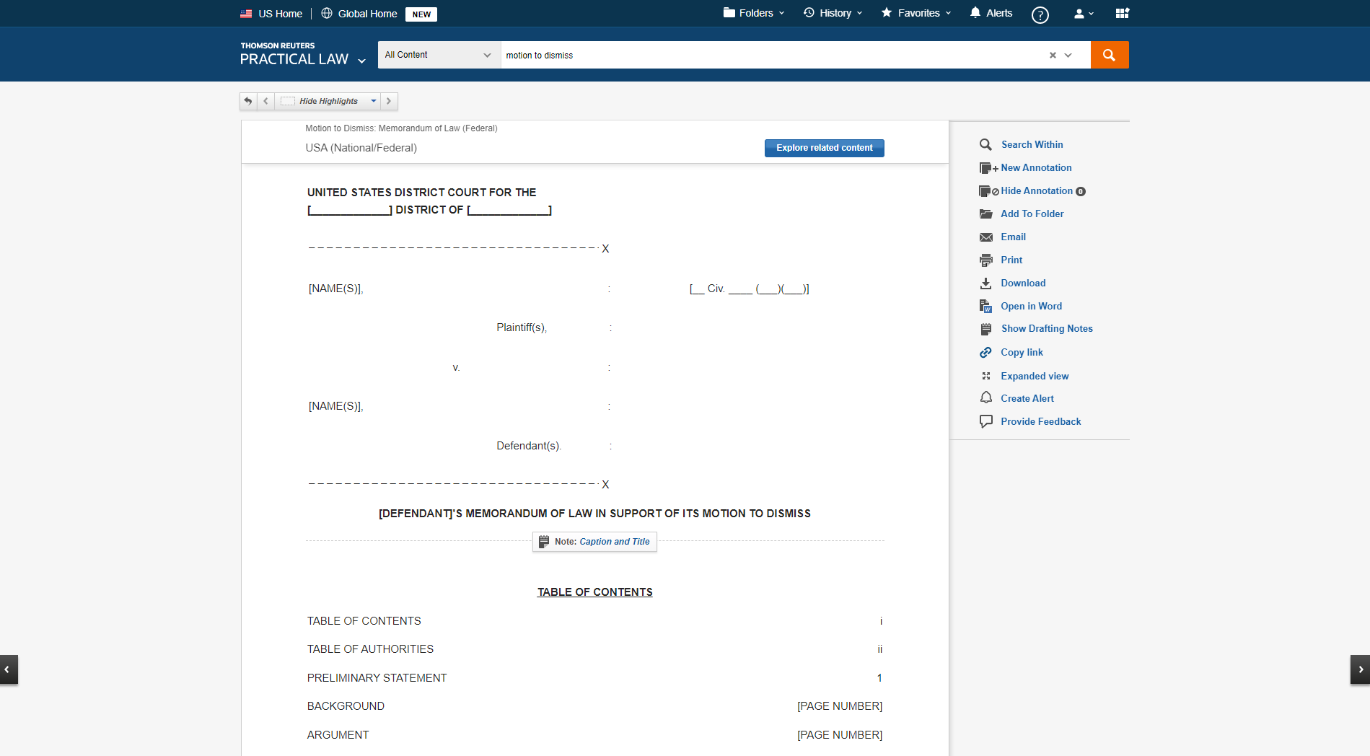The height and width of the screenshot is (756, 1370).
Task: Open the History menu
Action: coord(833,13)
